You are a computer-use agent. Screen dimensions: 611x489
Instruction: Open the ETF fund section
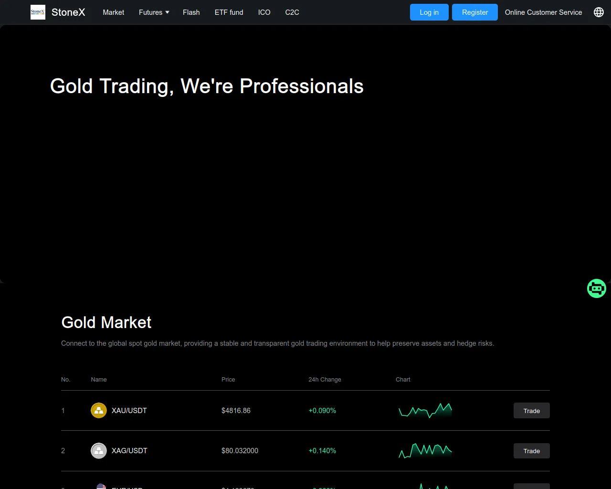(229, 12)
